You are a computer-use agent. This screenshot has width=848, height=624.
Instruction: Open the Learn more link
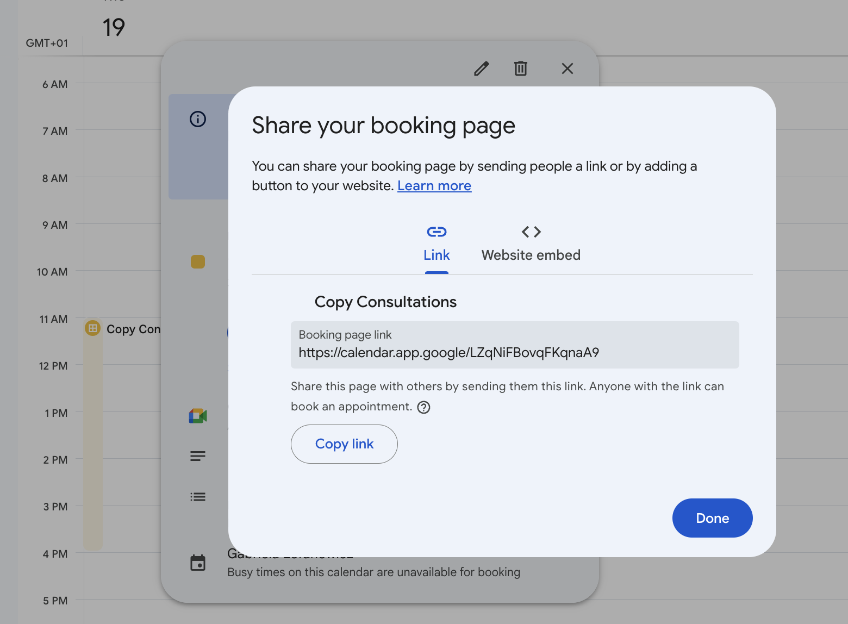434,185
